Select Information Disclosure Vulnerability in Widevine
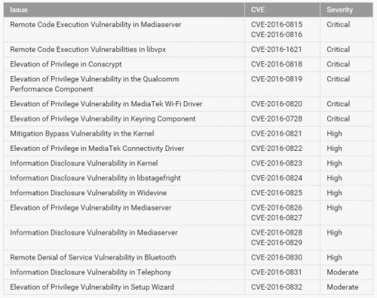This screenshot has width=377, height=298. point(88,193)
